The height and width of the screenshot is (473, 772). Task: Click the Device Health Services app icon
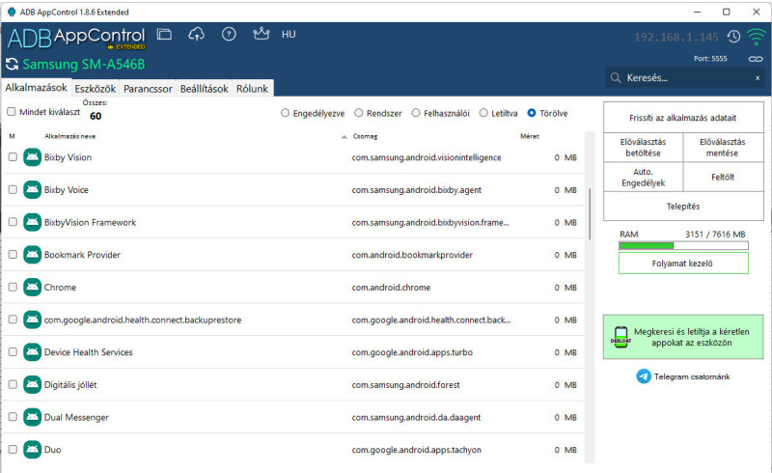tap(33, 352)
